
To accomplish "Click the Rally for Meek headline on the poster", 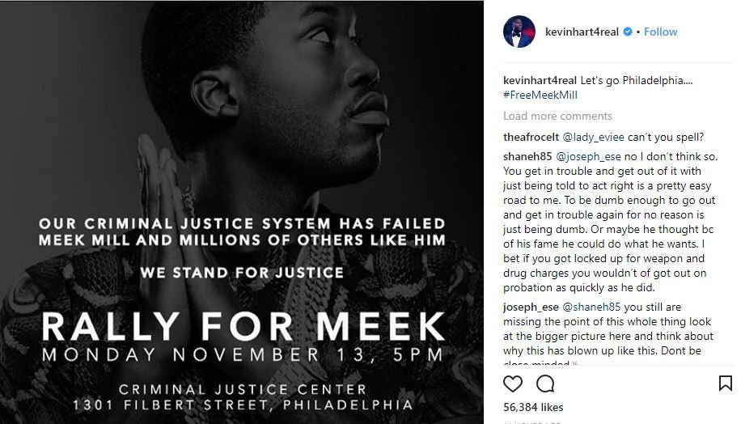I will pos(243,326).
